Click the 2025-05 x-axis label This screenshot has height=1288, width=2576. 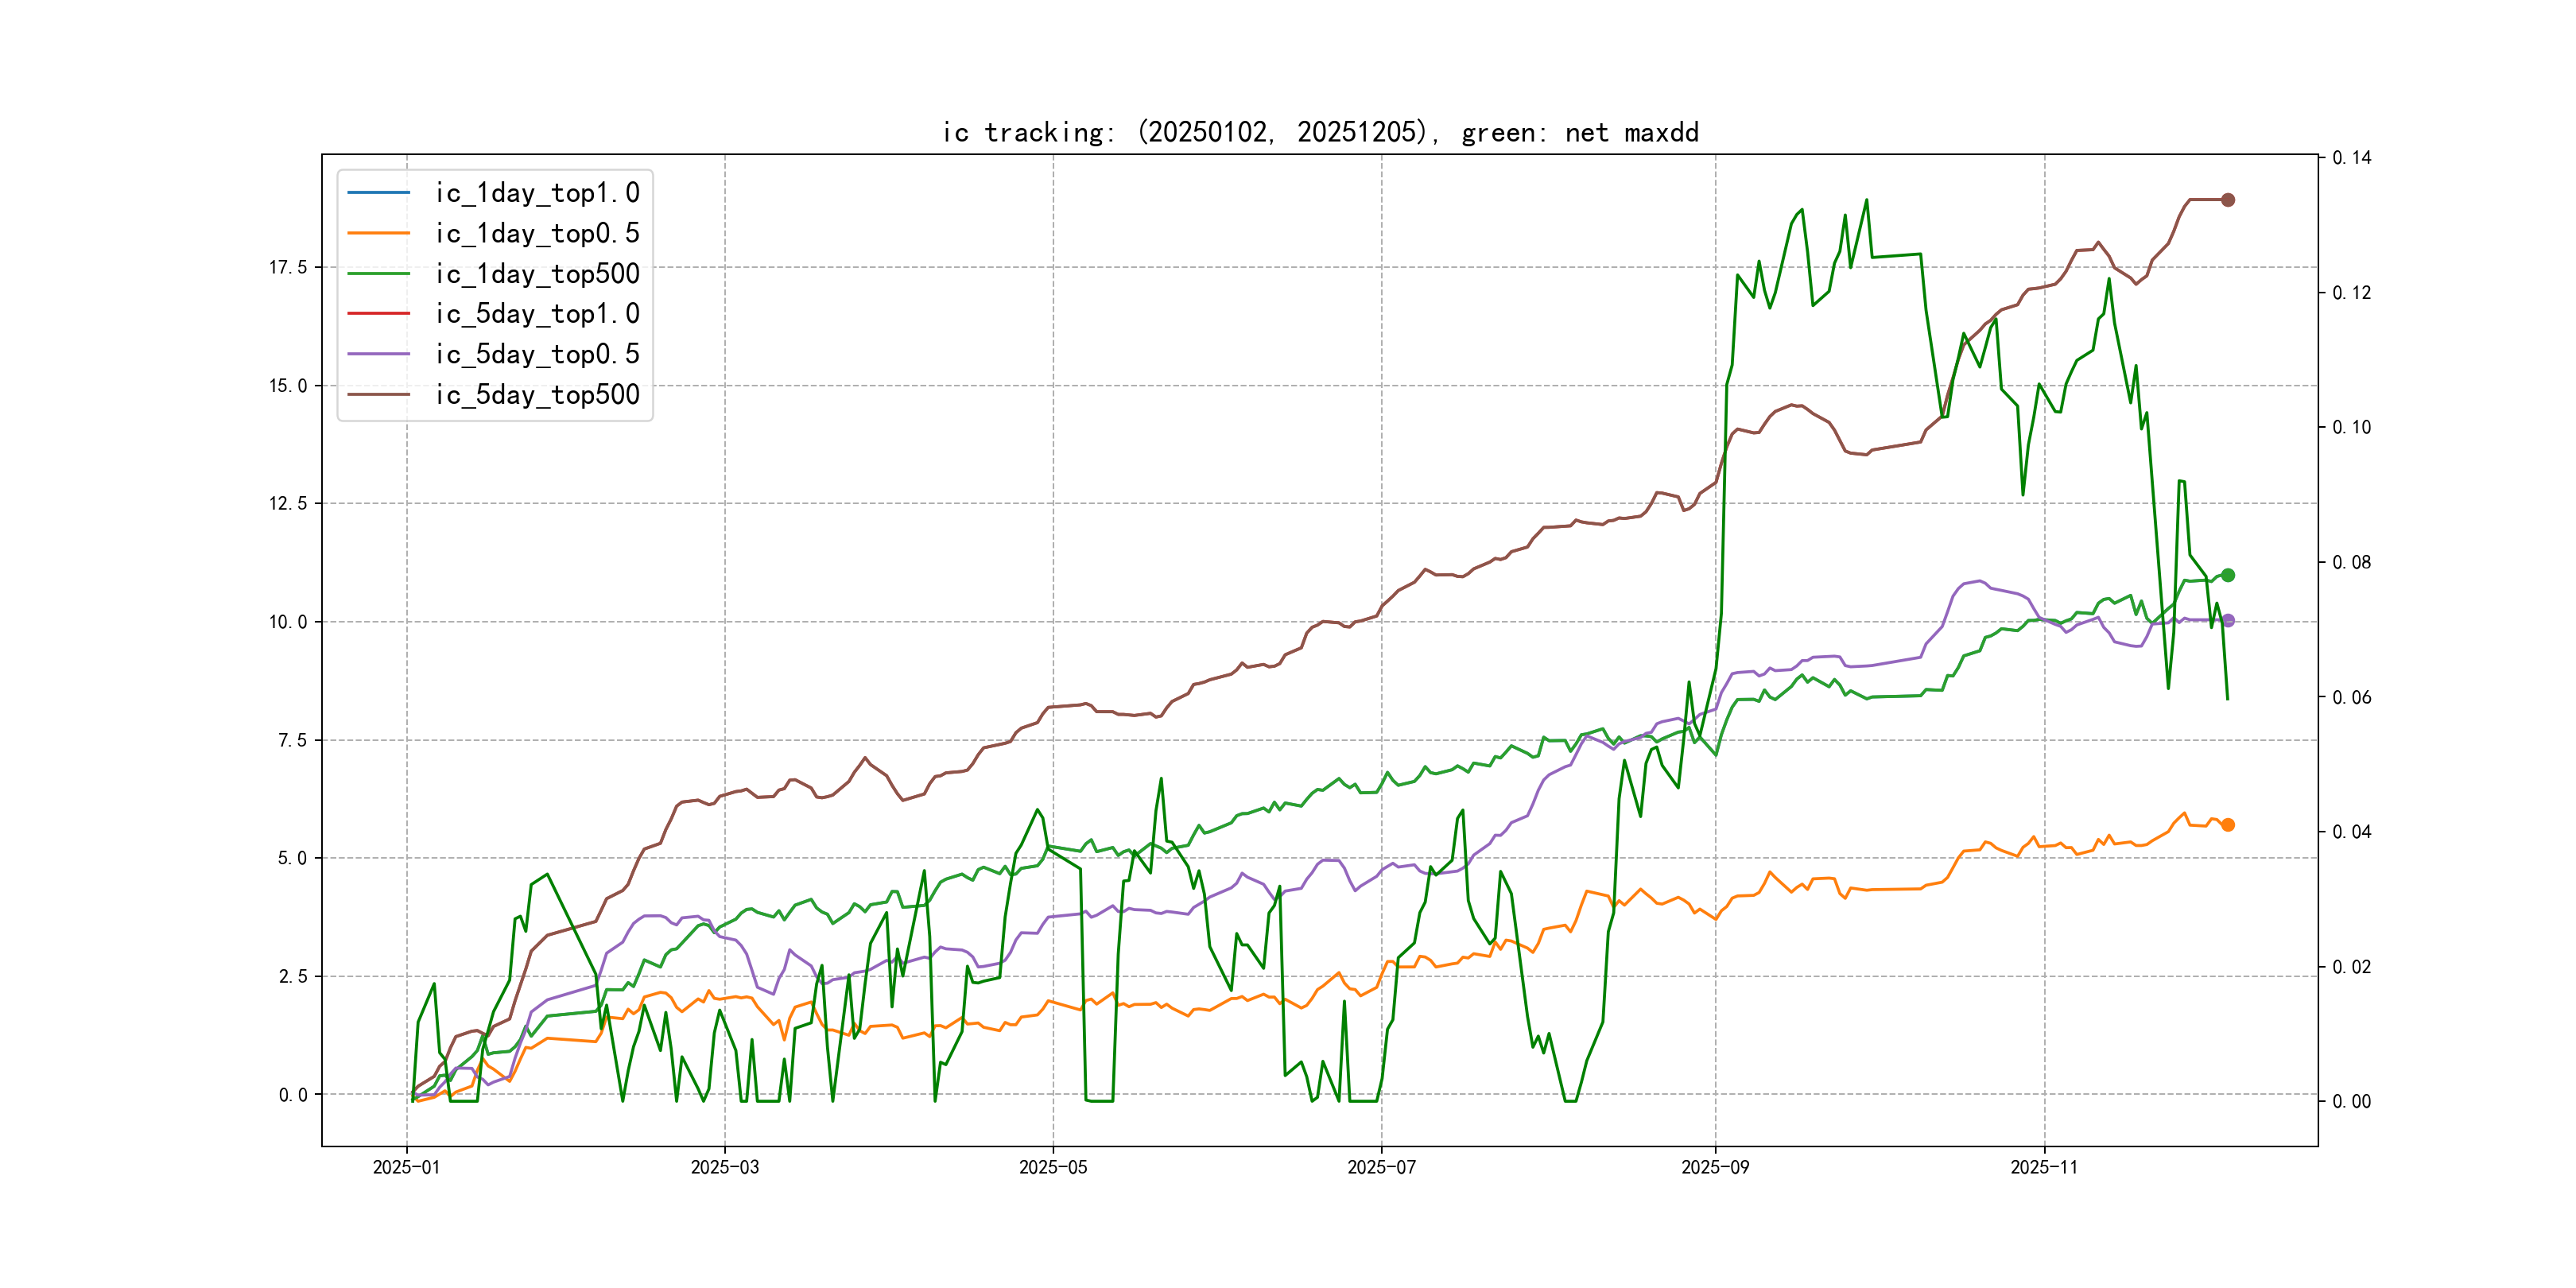[1052, 1167]
